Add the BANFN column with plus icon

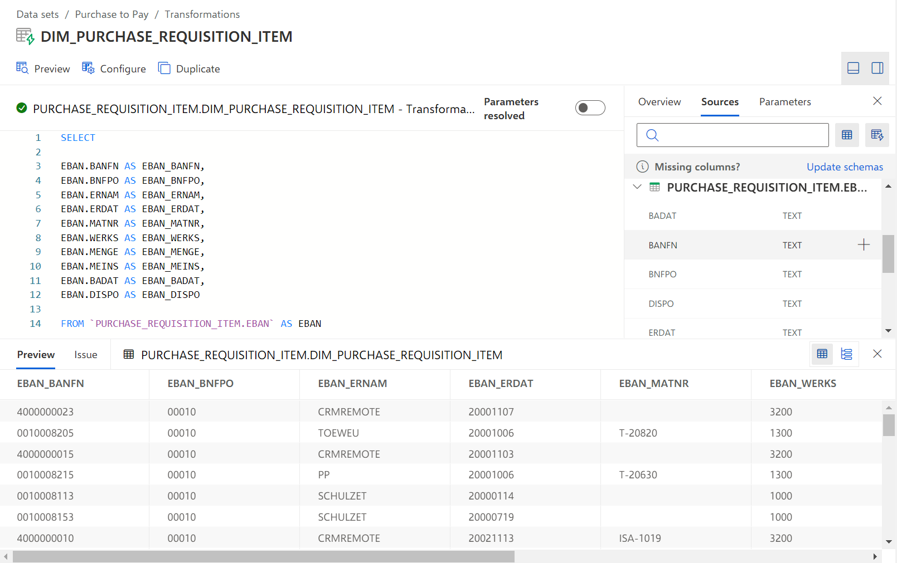pos(864,244)
